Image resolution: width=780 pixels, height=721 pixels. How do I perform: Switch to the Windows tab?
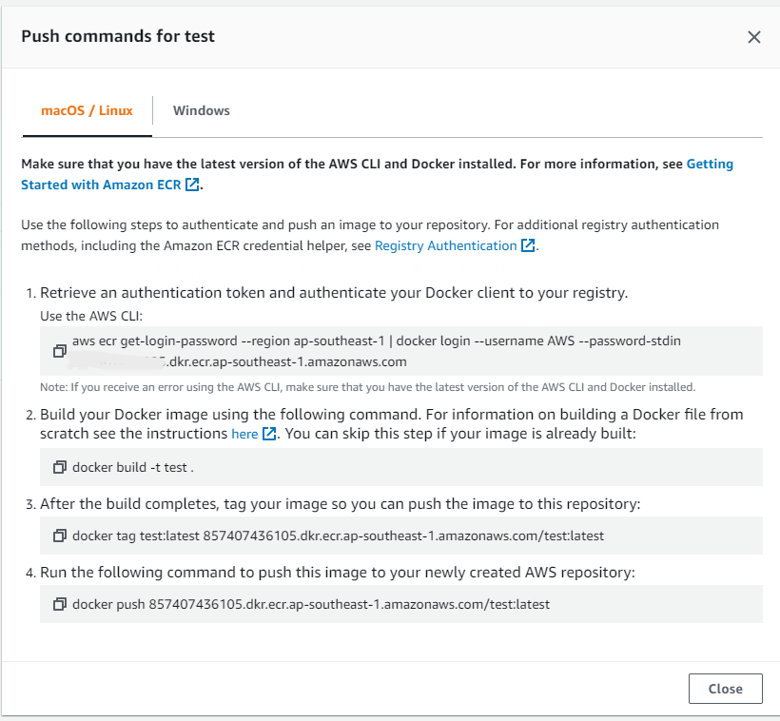[x=201, y=110]
